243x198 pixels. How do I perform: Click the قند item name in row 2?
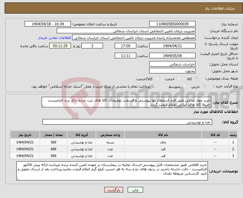pyautogui.click(x=163, y=149)
